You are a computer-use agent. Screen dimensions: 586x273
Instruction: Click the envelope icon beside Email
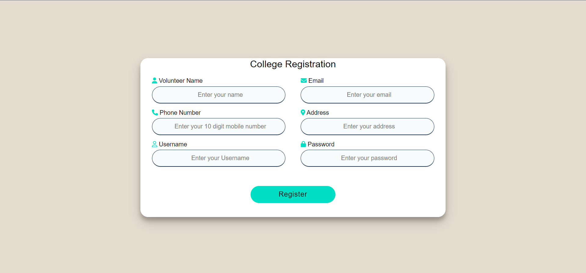pyautogui.click(x=304, y=81)
